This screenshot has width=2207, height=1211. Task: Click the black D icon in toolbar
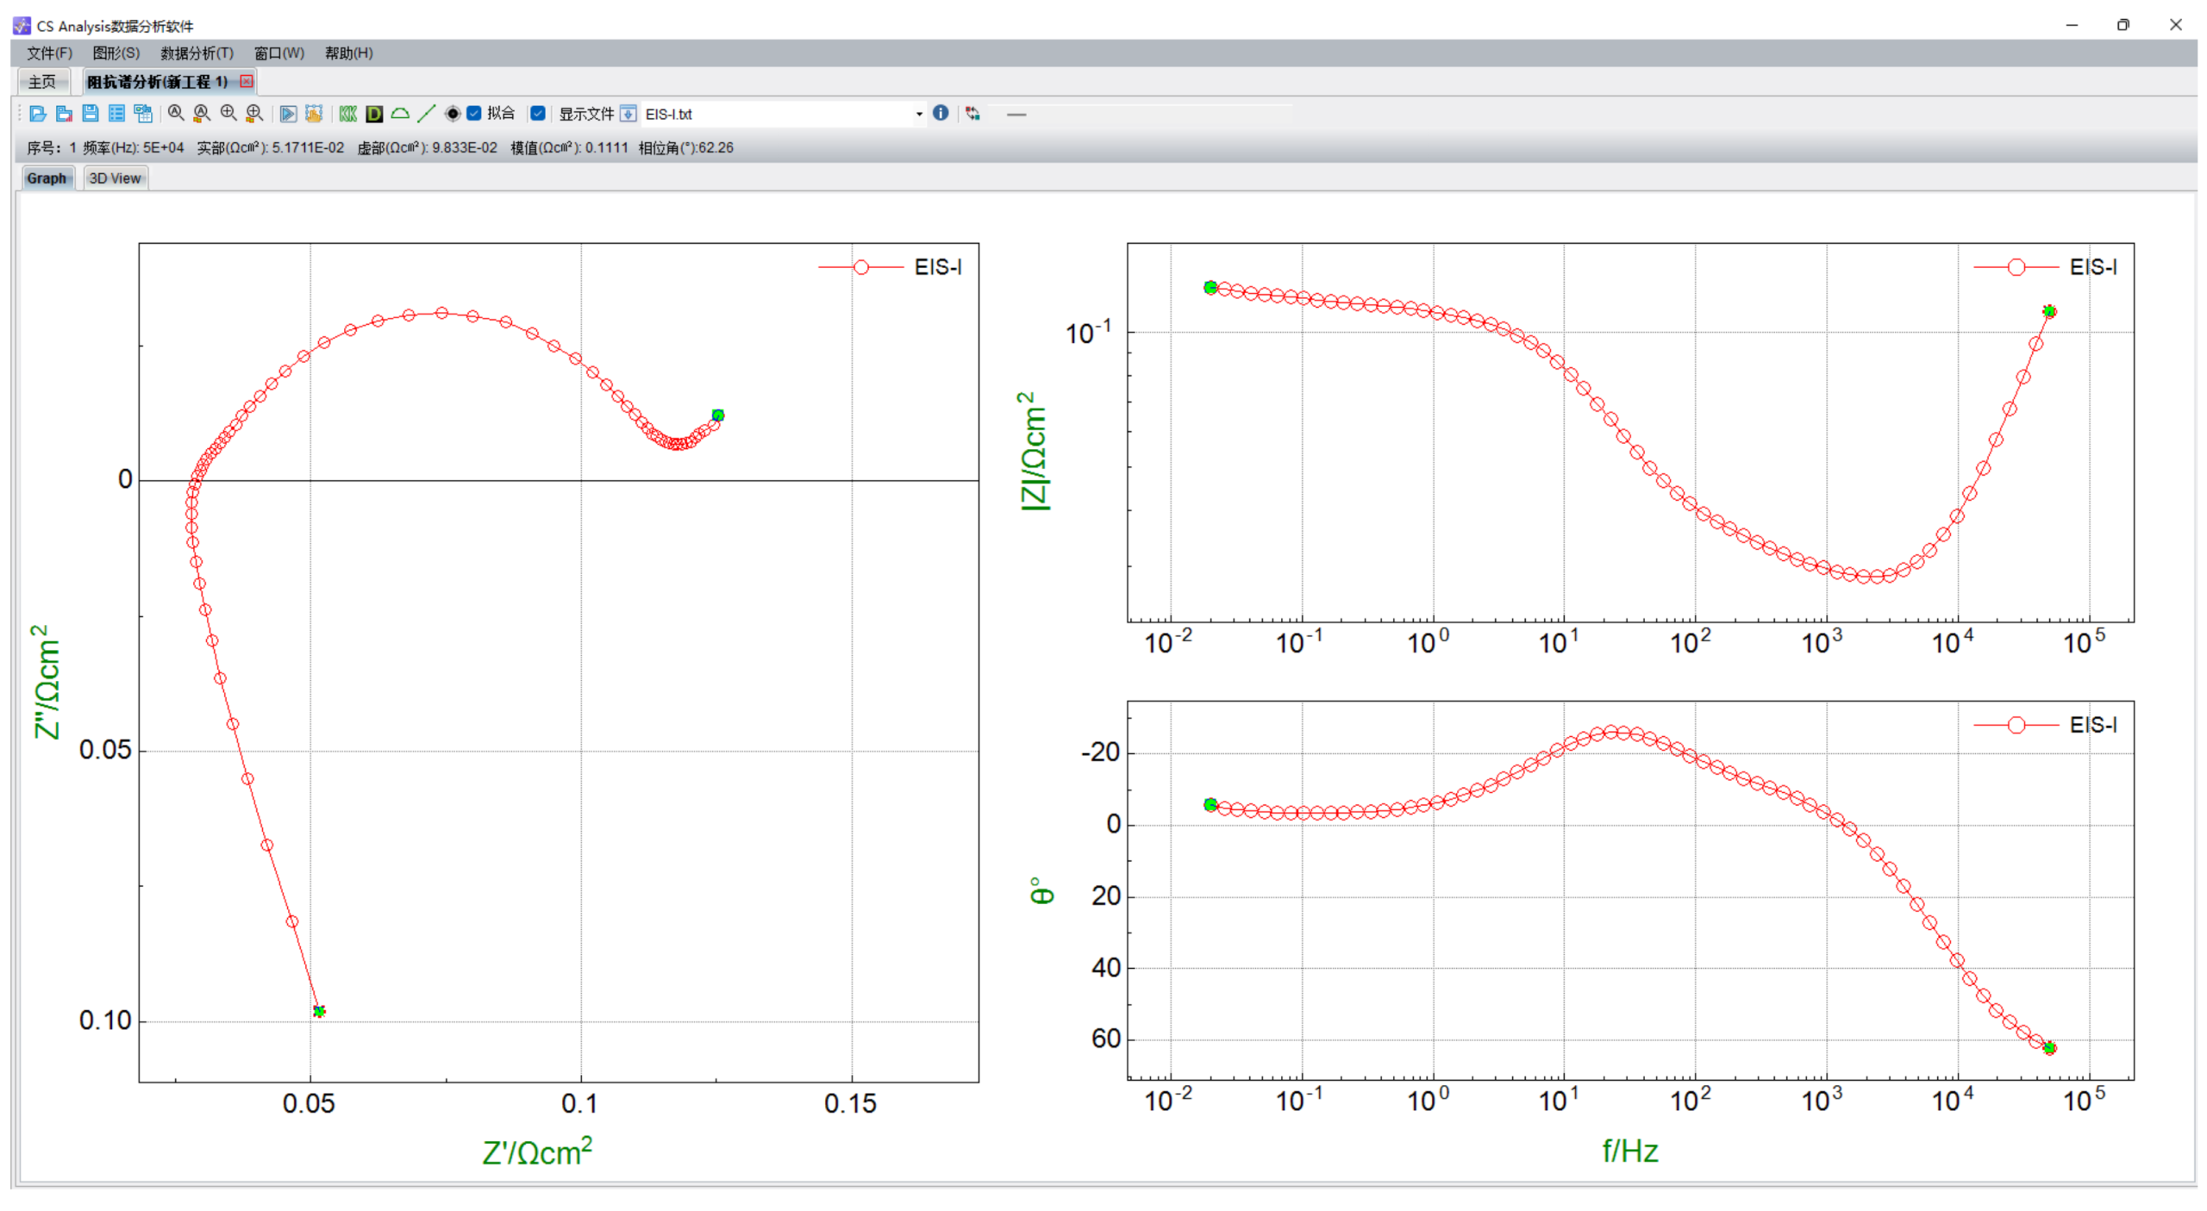coord(374,114)
